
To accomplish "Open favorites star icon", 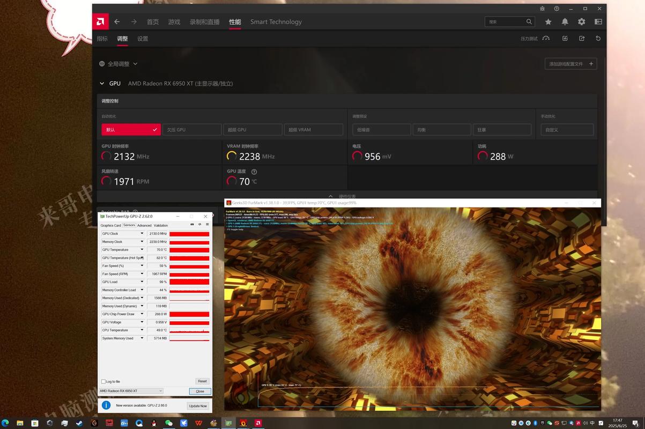I will click(548, 21).
